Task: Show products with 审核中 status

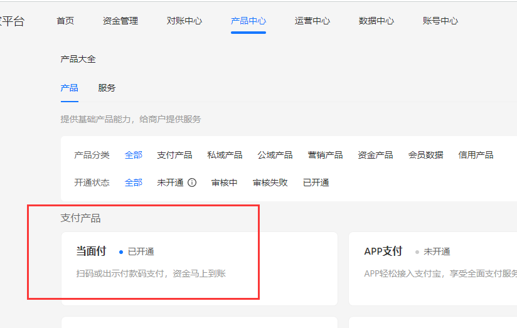Action: [x=225, y=183]
